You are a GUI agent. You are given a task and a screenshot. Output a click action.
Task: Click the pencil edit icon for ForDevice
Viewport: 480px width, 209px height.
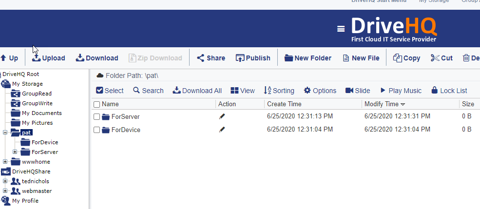point(222,130)
